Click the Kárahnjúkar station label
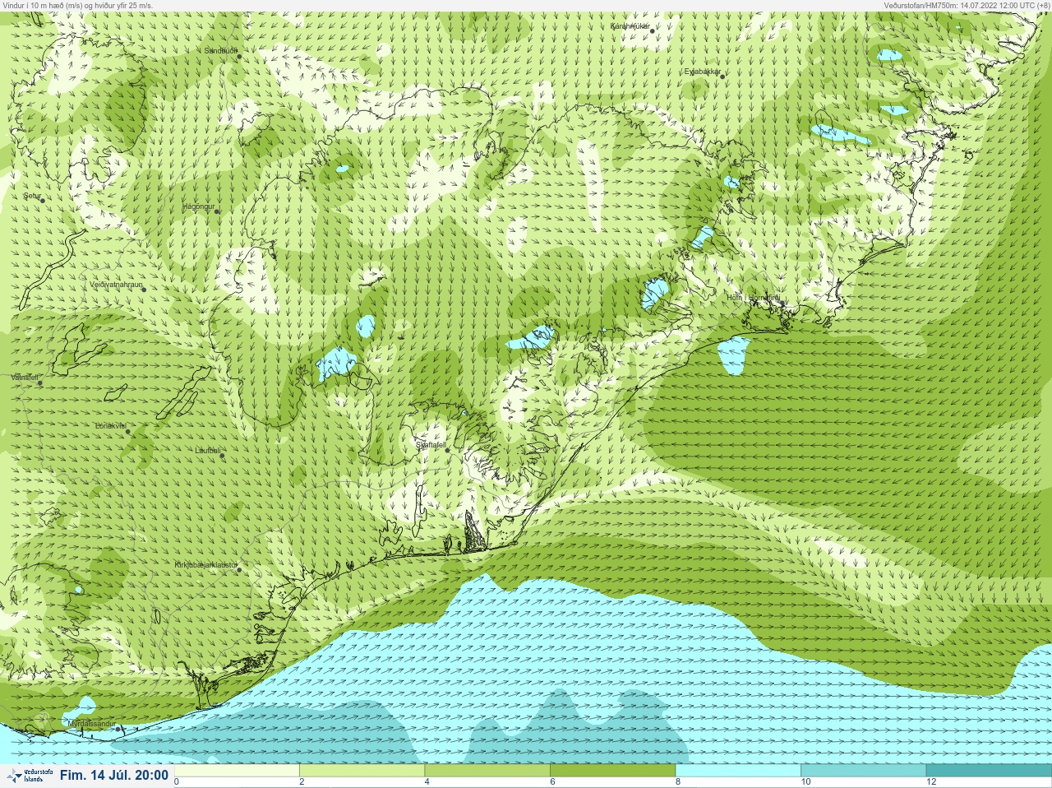Screen dimensions: 1052x788 coord(630,26)
